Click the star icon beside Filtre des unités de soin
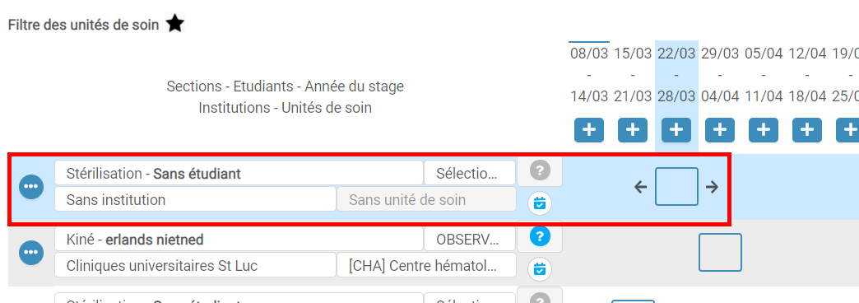 click(174, 24)
